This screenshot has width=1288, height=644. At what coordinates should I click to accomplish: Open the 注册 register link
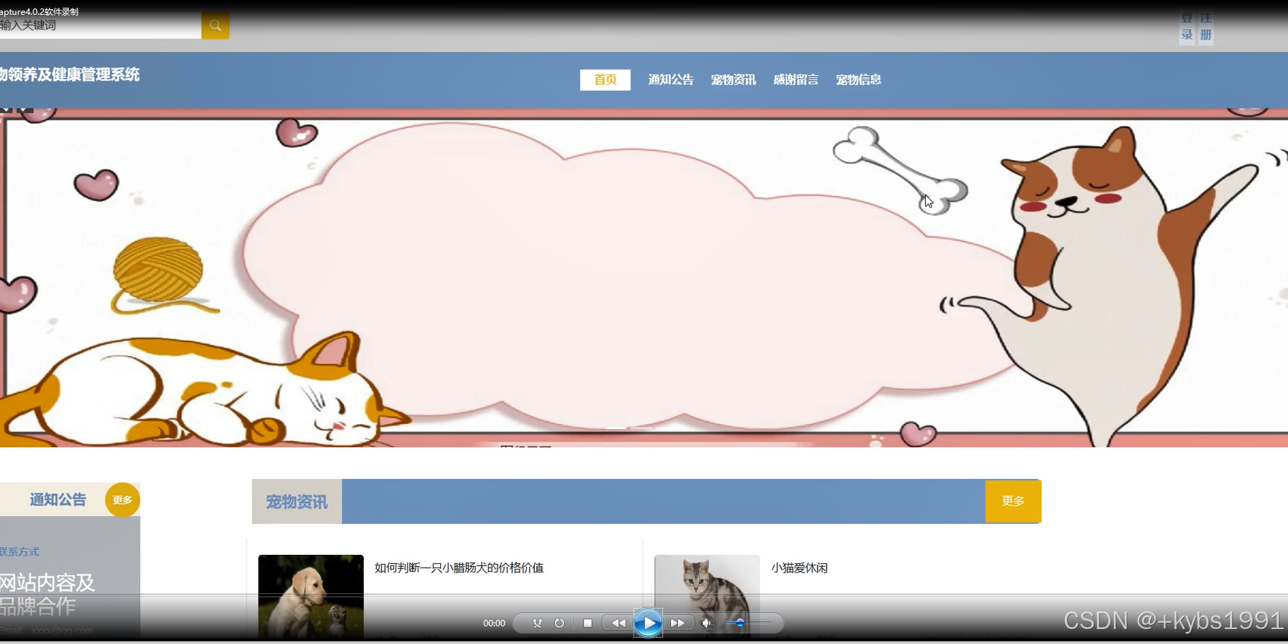click(x=1206, y=27)
